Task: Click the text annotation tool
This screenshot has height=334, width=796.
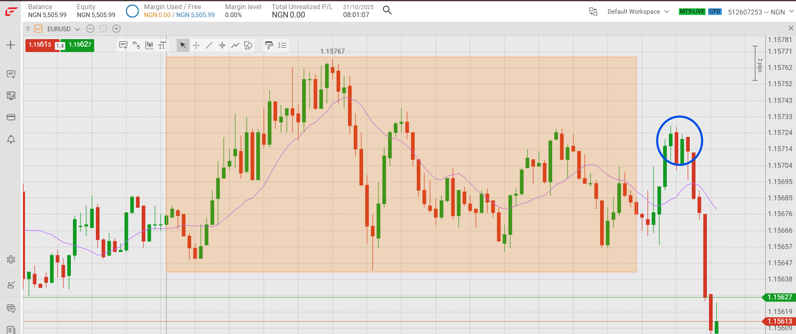Action: click(x=162, y=45)
